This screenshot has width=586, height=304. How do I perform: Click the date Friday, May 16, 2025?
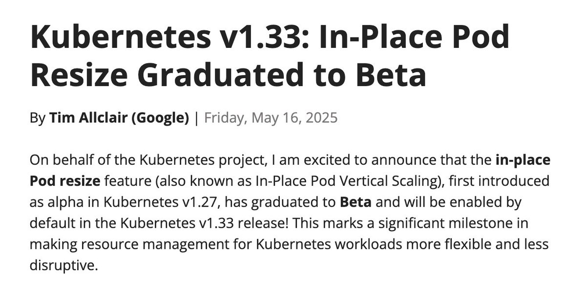(271, 118)
